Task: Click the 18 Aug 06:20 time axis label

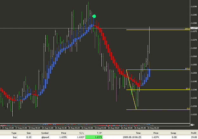Action: coord(153,128)
